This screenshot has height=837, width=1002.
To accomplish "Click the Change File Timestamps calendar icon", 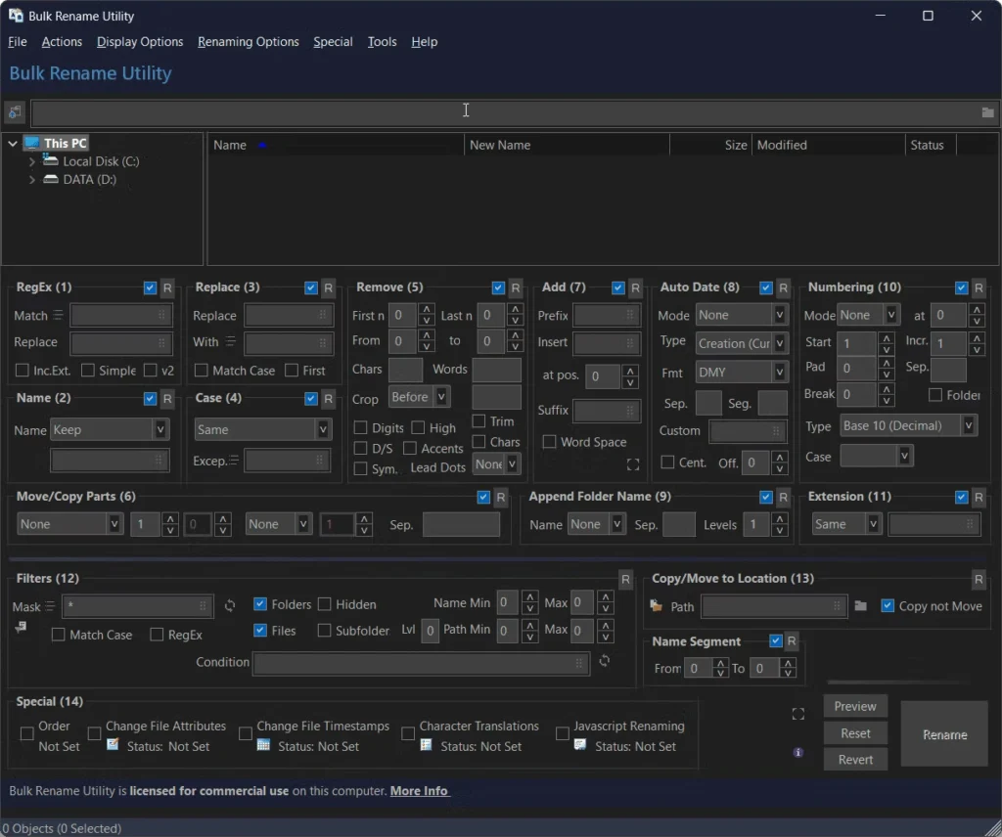I will [x=263, y=746].
